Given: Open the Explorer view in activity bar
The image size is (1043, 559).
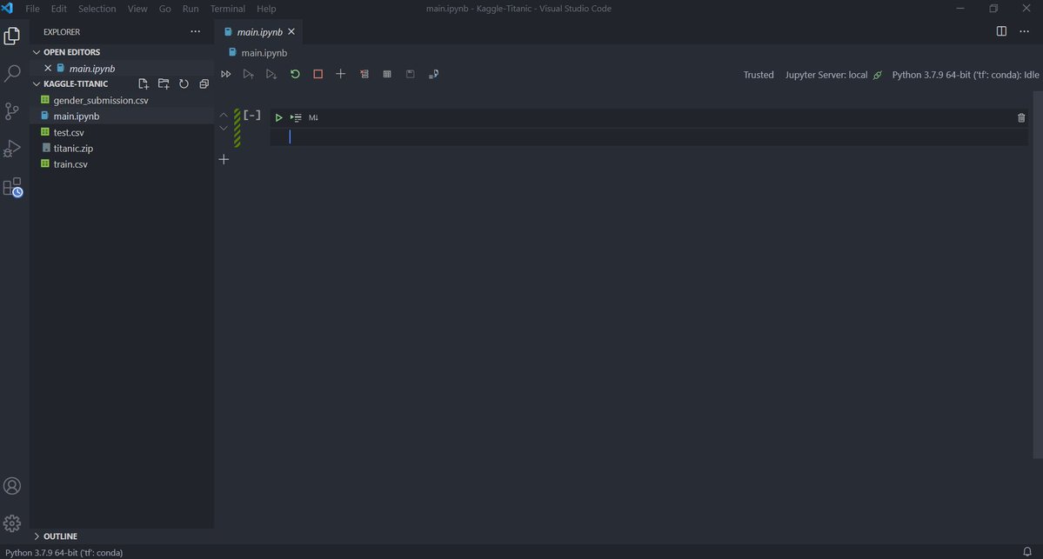Looking at the screenshot, I should (x=12, y=36).
